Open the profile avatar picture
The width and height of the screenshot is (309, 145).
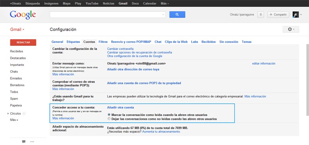(295, 15)
